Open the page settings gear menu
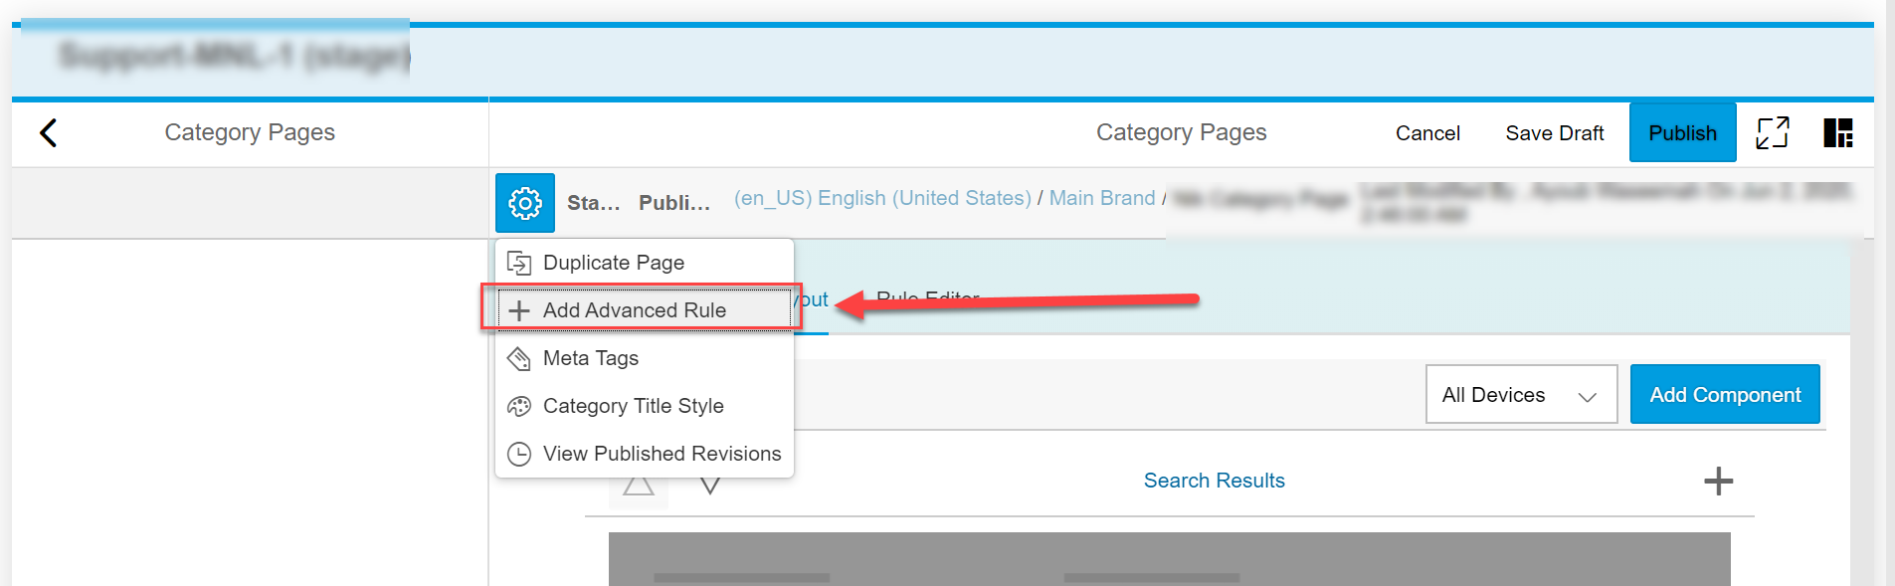The height and width of the screenshot is (586, 1895). [x=525, y=203]
